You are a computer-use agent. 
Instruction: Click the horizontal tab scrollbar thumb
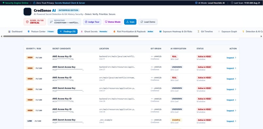pos(71,36)
